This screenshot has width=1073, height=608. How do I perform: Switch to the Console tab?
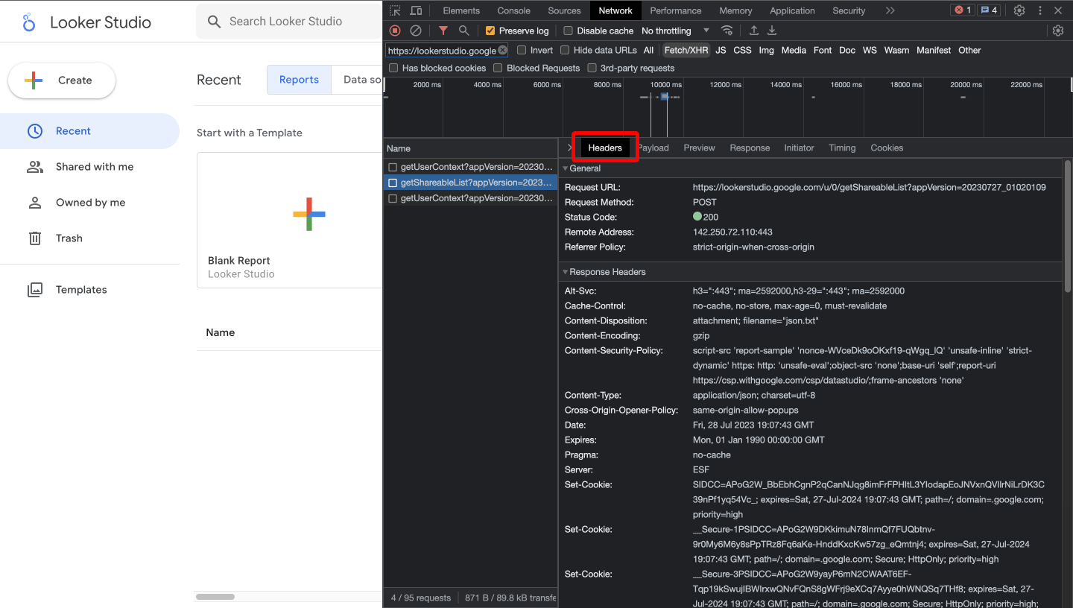[513, 10]
